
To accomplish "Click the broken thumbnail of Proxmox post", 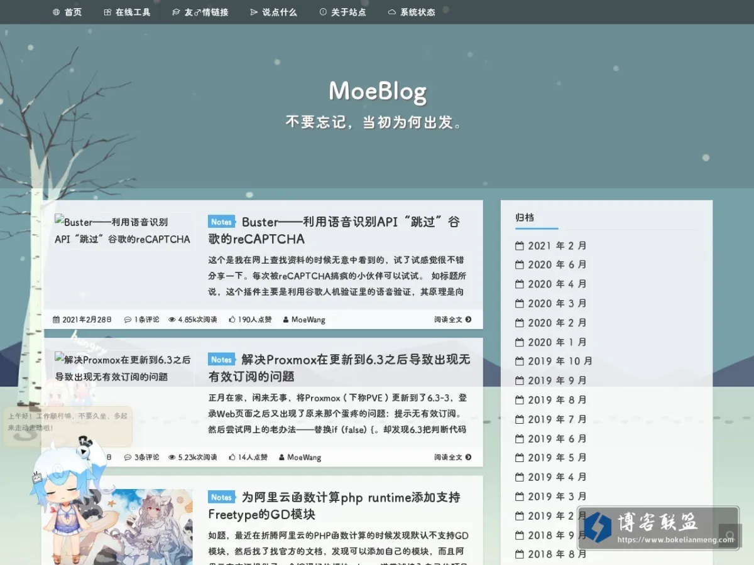I will point(123,368).
